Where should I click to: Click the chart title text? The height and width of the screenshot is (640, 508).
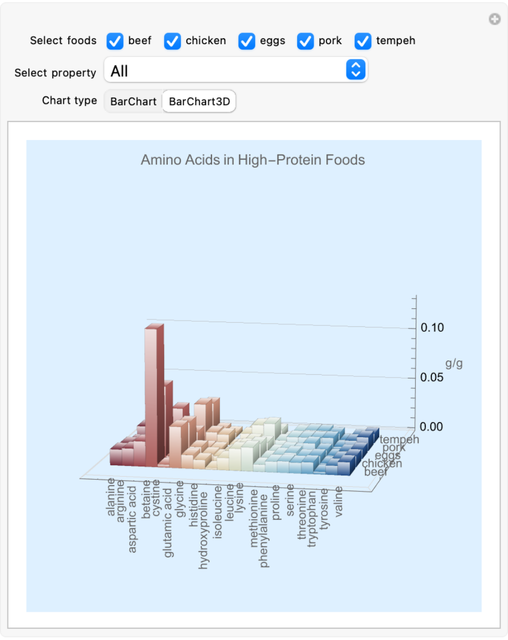(252, 160)
